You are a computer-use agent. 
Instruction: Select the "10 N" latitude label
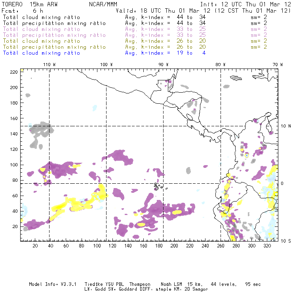[286, 126]
